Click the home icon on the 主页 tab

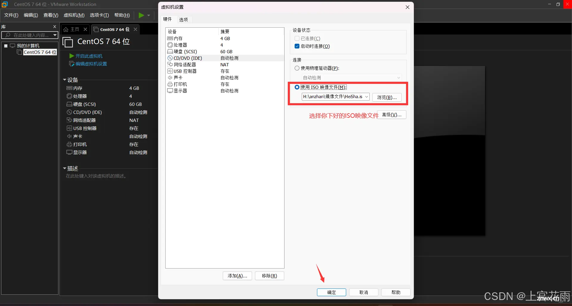coord(66,29)
